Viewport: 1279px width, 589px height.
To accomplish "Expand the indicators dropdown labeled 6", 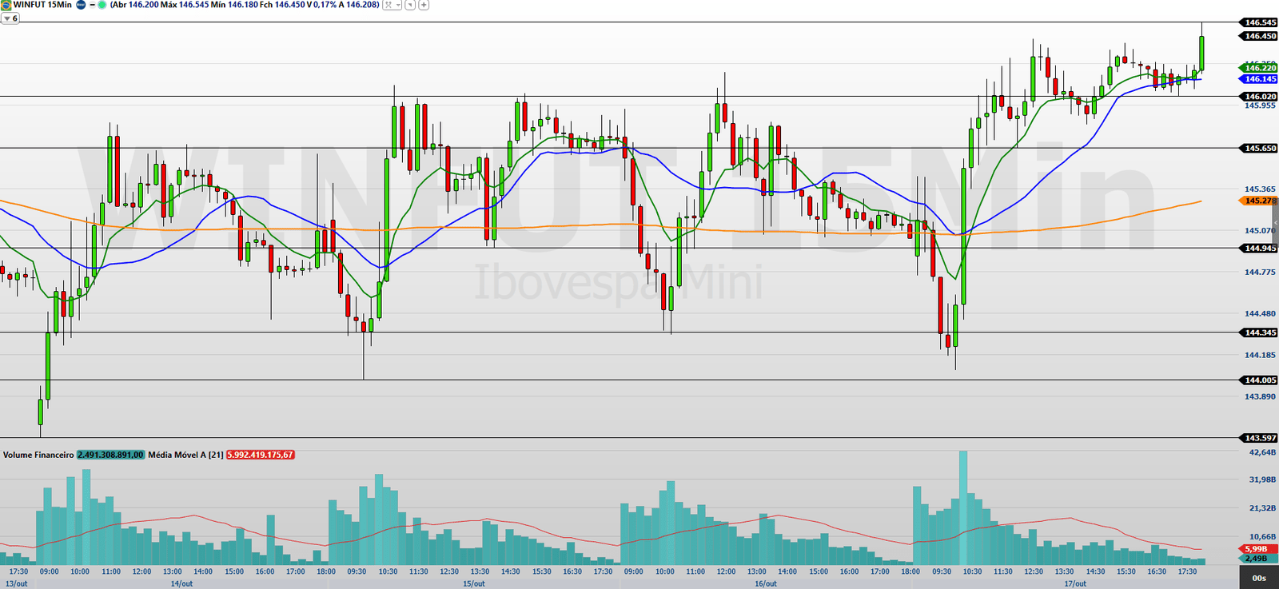I will coord(10,18).
